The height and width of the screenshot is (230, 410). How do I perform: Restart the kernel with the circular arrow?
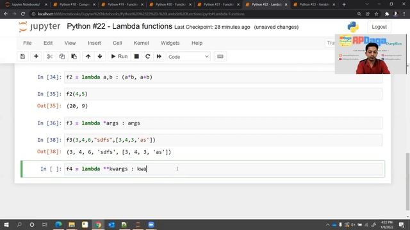click(x=148, y=57)
